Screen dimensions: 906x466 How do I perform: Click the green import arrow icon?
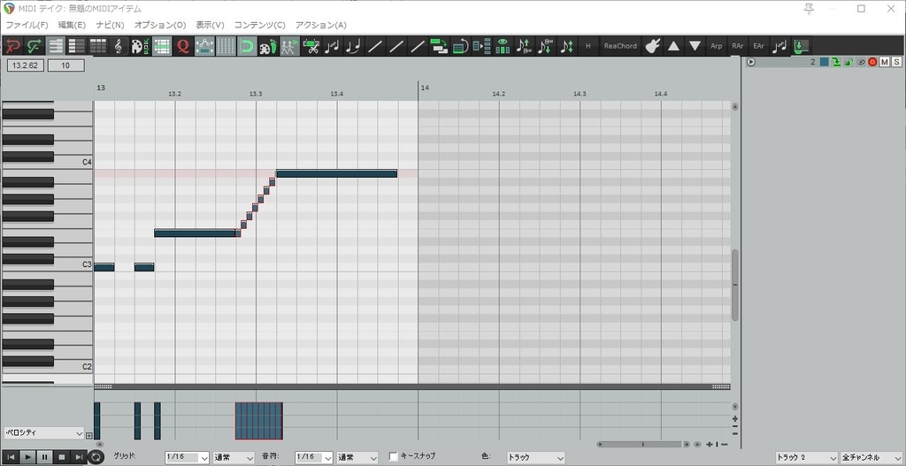point(802,46)
